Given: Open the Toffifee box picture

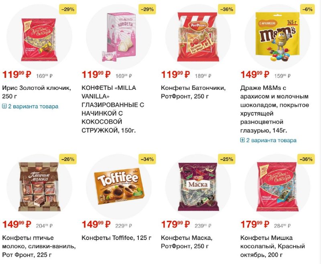Looking at the screenshot, I should pyautogui.click(x=119, y=186).
